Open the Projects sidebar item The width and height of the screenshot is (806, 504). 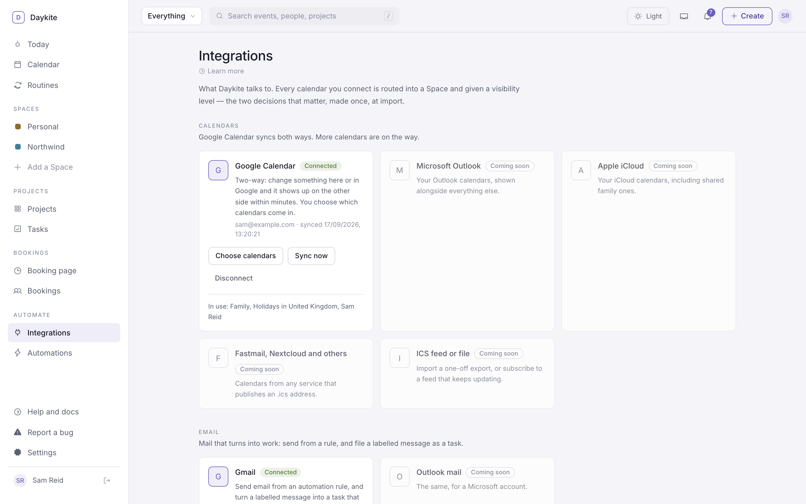pyautogui.click(x=64, y=209)
